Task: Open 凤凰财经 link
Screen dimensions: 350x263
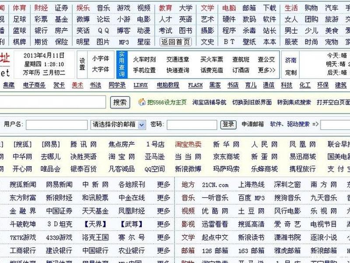Action: 132,211
